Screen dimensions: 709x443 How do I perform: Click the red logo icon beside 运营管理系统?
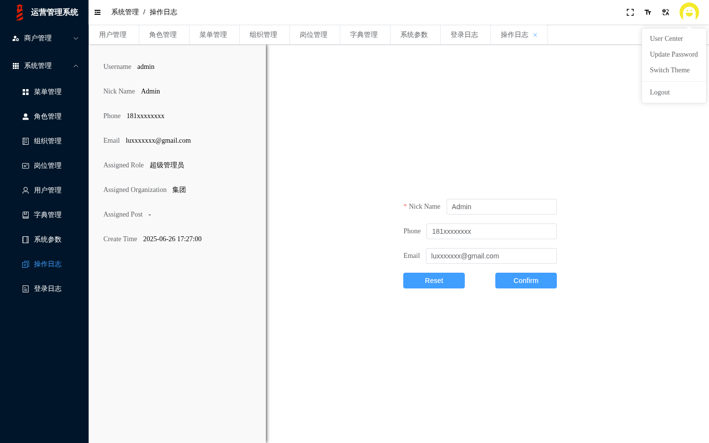pos(20,12)
